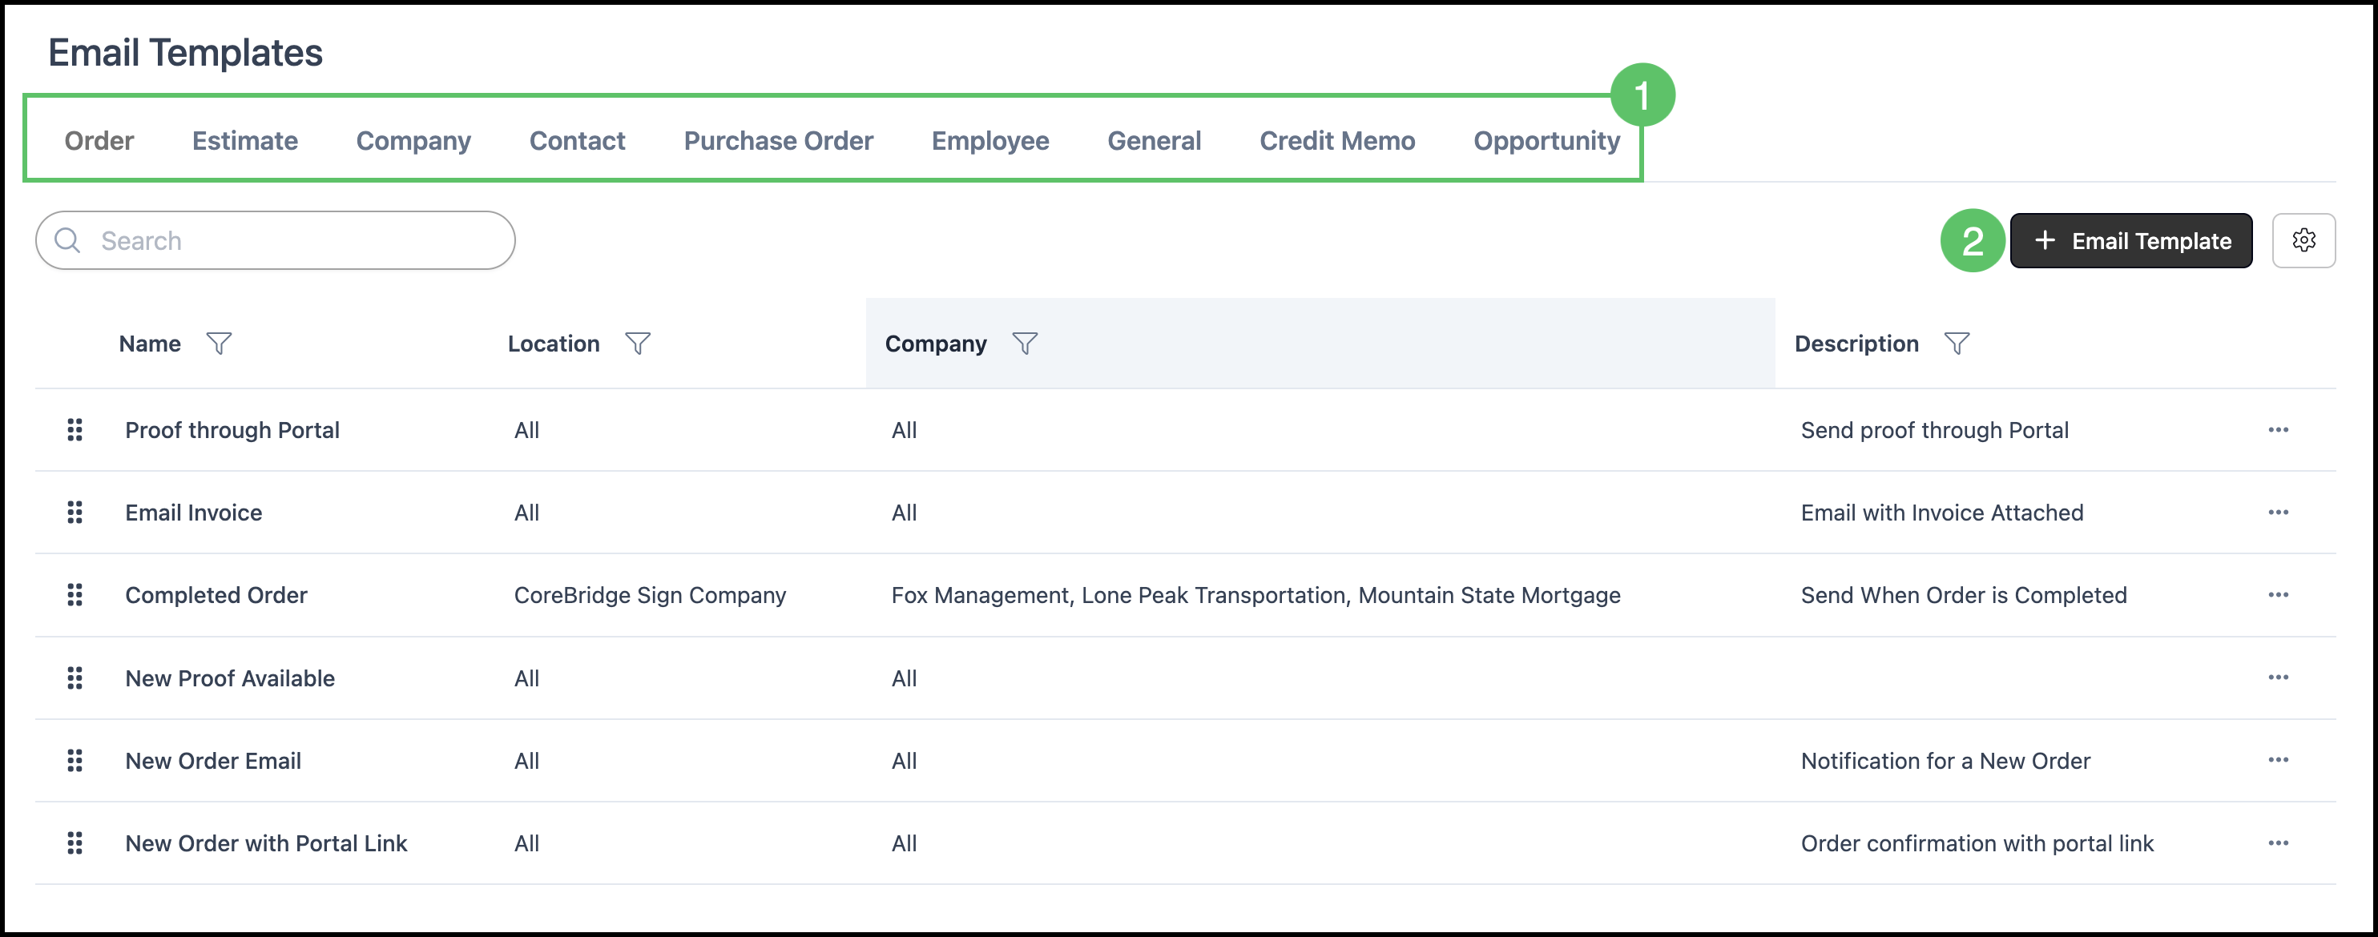Switch to the Purchase Order tab
Viewport: 2378px width, 937px height.
pos(778,140)
